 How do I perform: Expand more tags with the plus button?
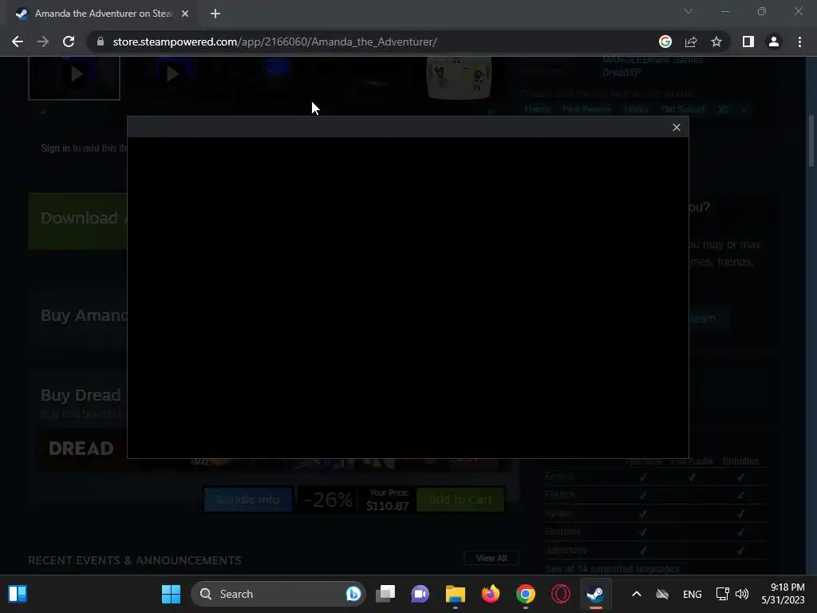(x=744, y=109)
